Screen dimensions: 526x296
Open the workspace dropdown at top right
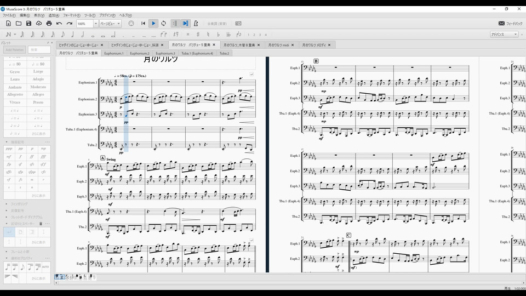(x=504, y=34)
